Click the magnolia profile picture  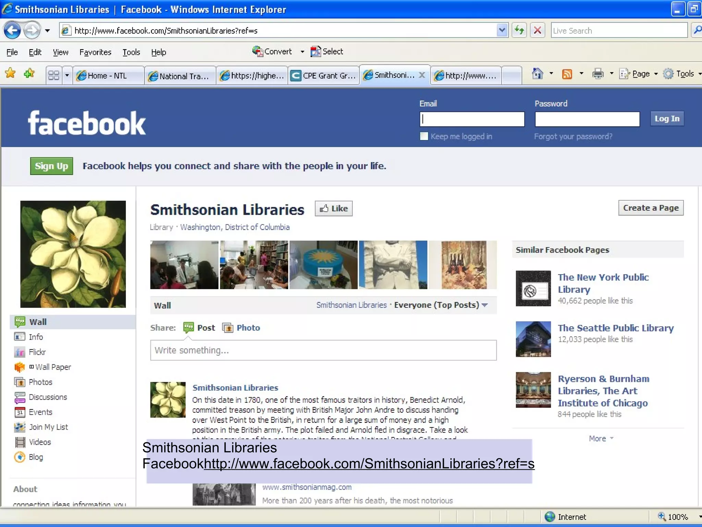(73, 254)
